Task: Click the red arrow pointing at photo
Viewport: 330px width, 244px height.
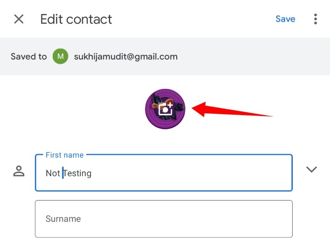Action: click(234, 111)
